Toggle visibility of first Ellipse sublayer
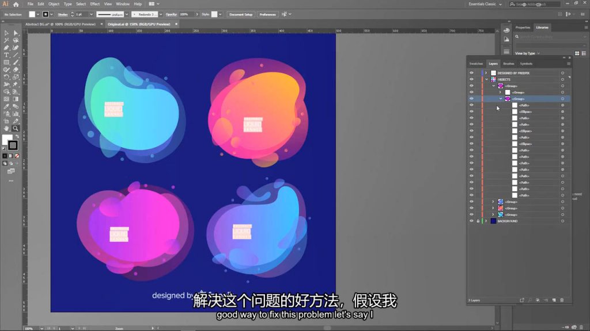 click(471, 112)
